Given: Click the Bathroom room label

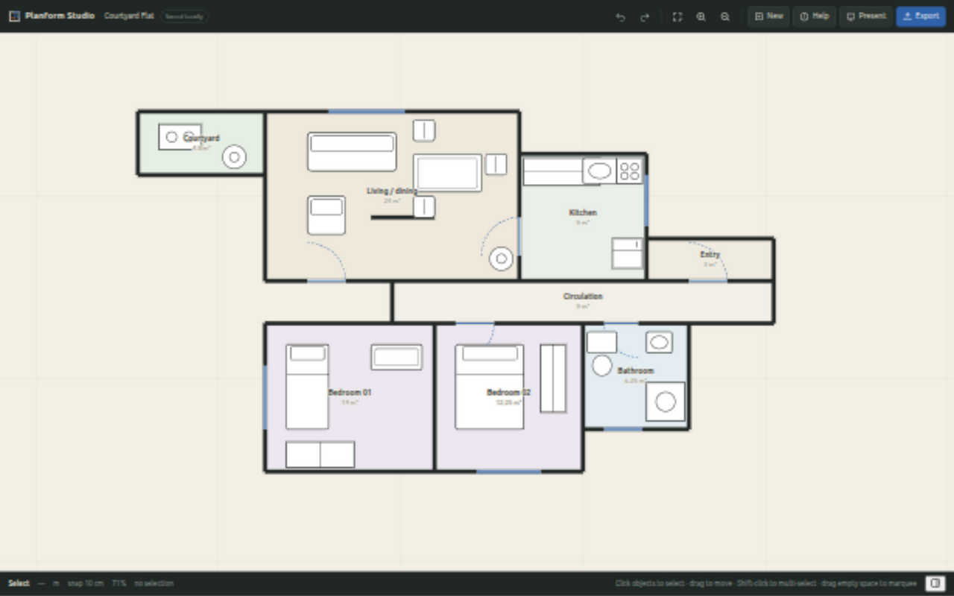Looking at the screenshot, I should (x=636, y=370).
